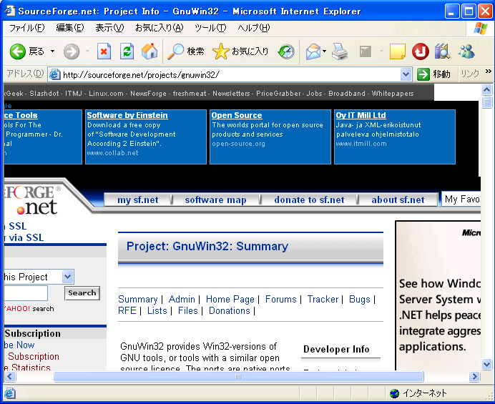Image resolution: width=495 pixels, height=404 pixels.
Task: Open the 編集(E) menu
Action: point(70,28)
